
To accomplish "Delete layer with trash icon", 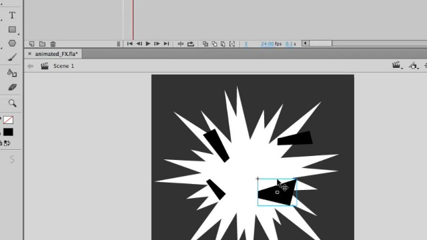I will [53, 44].
